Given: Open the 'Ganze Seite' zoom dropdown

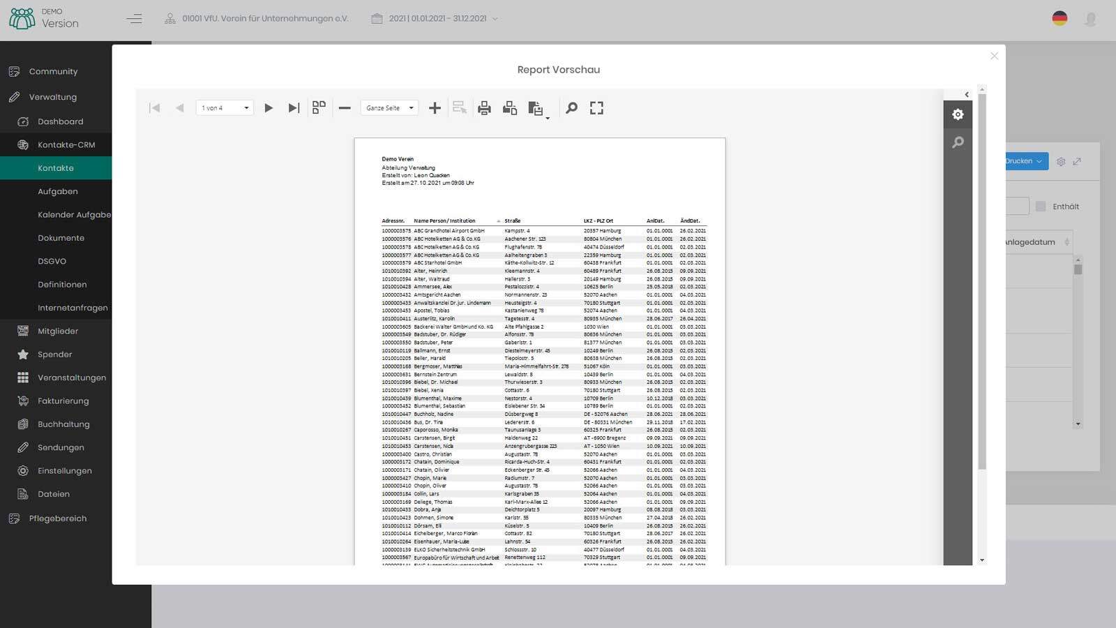Looking at the screenshot, I should [x=389, y=108].
